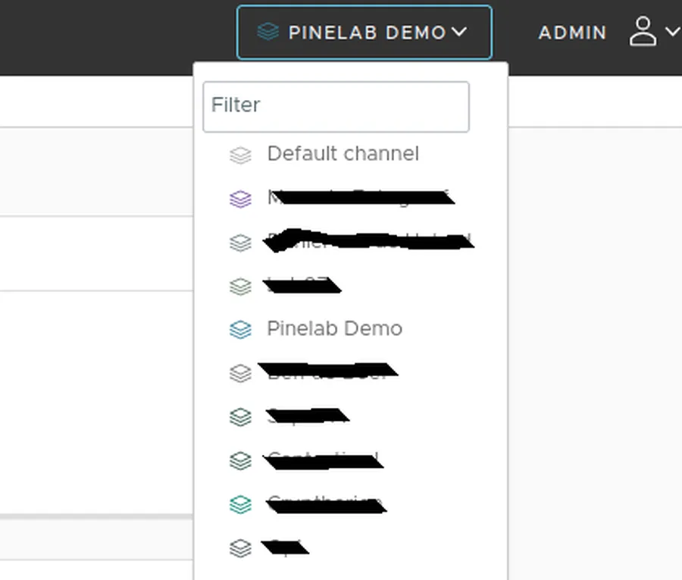Image resolution: width=682 pixels, height=580 pixels.
Task: Focus the Filter input field
Action: pos(336,106)
